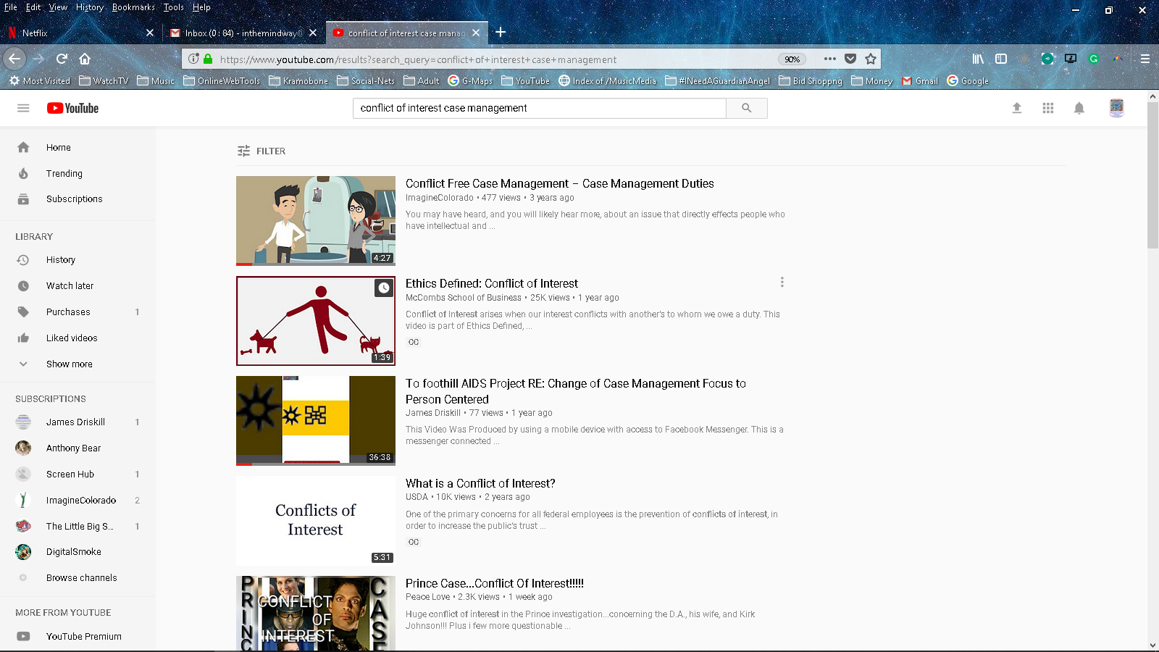Open the McCombs School of Business channel link
The image size is (1159, 652).
464,298
